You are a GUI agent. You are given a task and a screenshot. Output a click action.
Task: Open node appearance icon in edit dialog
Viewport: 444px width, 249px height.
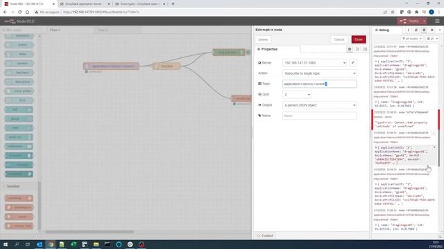366,49
